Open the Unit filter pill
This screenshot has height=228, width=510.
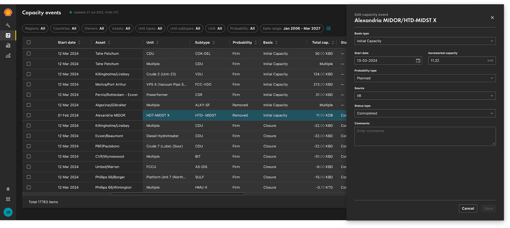click(x=215, y=28)
